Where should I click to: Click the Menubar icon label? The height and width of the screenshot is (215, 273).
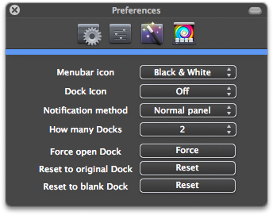click(85, 73)
